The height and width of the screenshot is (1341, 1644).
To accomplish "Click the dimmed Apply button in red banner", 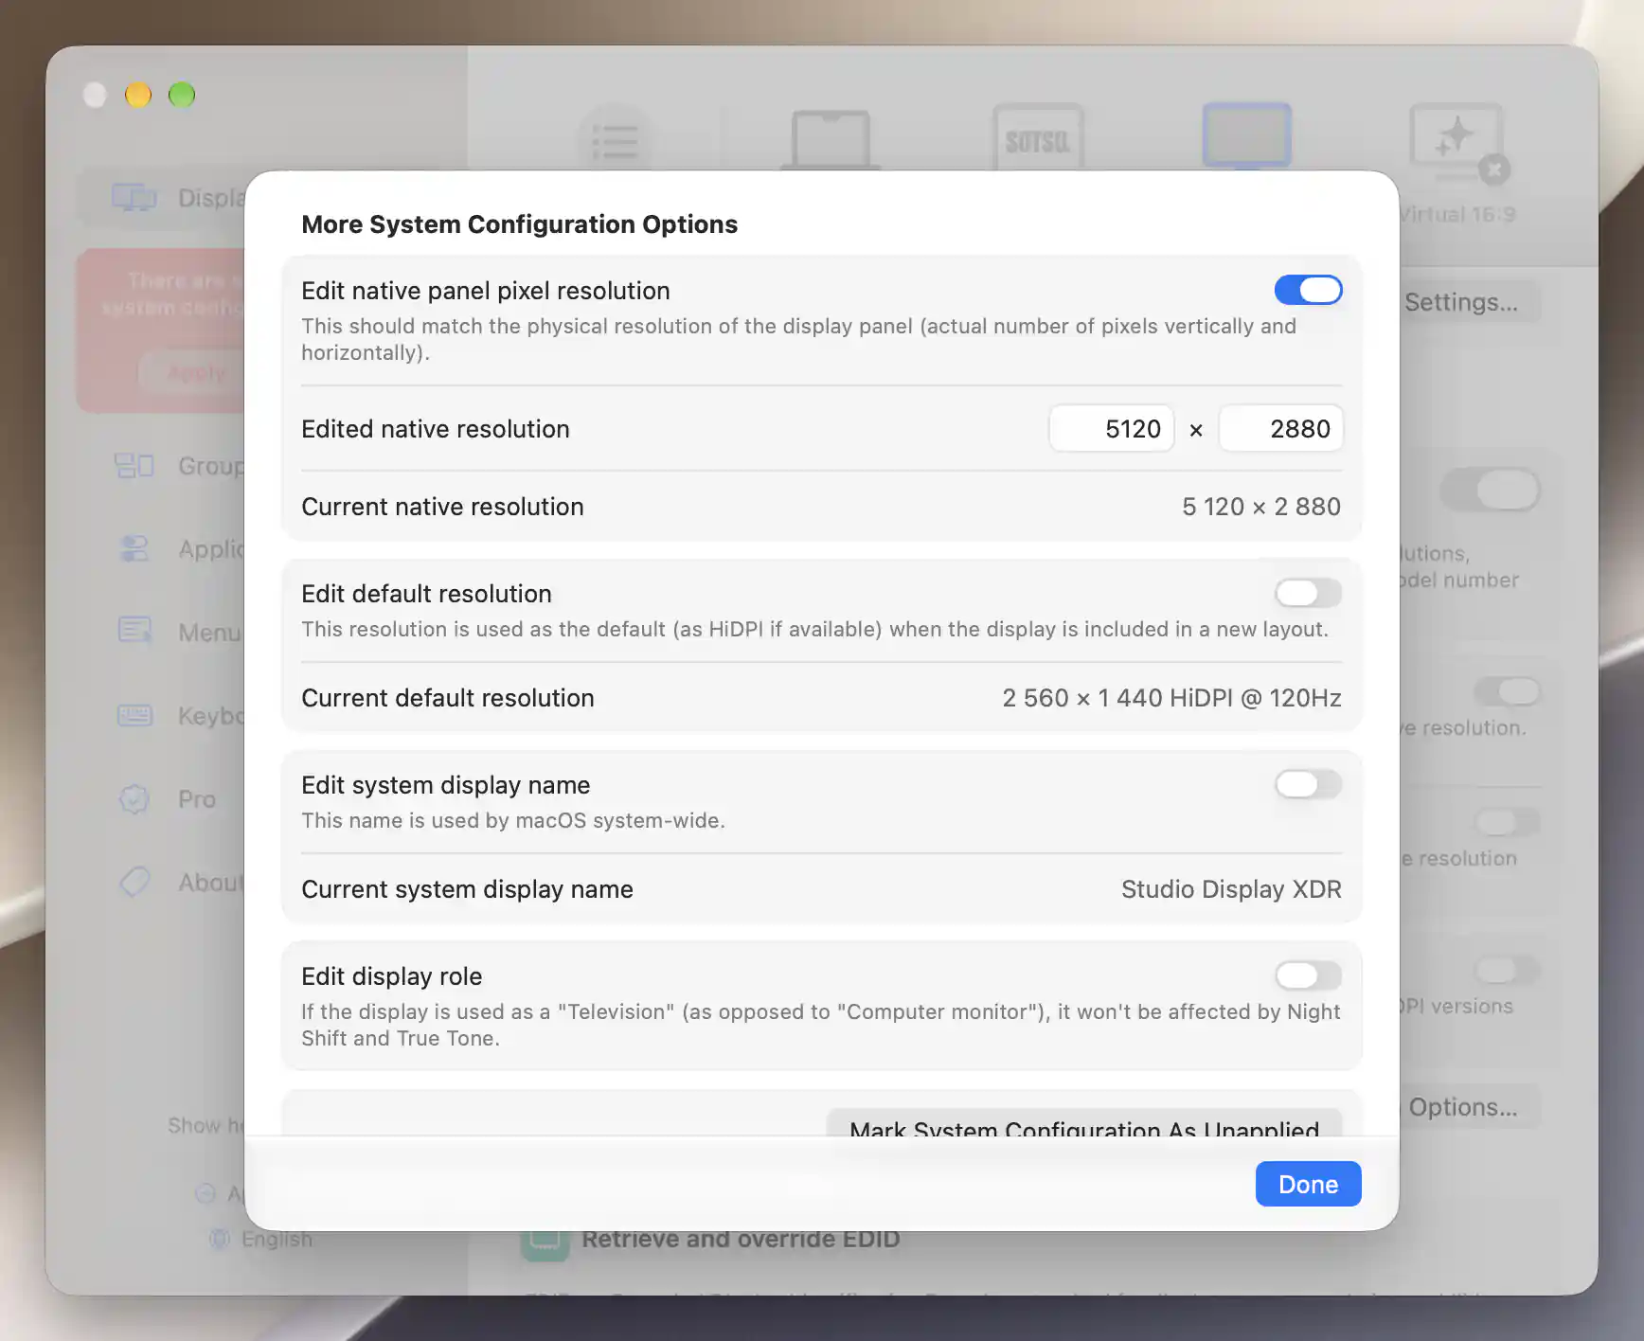I will pos(194,372).
